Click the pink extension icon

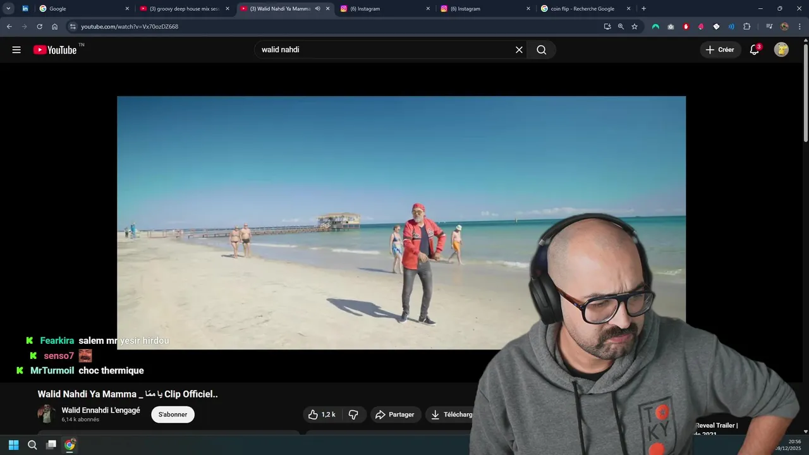click(701, 27)
